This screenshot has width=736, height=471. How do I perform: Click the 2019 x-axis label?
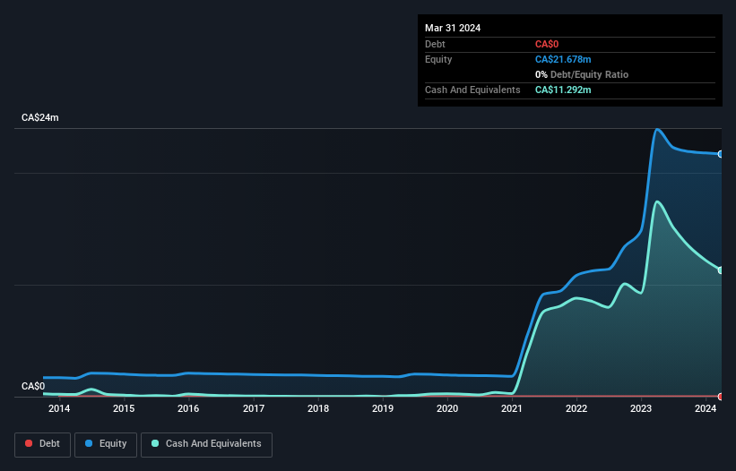pos(383,408)
